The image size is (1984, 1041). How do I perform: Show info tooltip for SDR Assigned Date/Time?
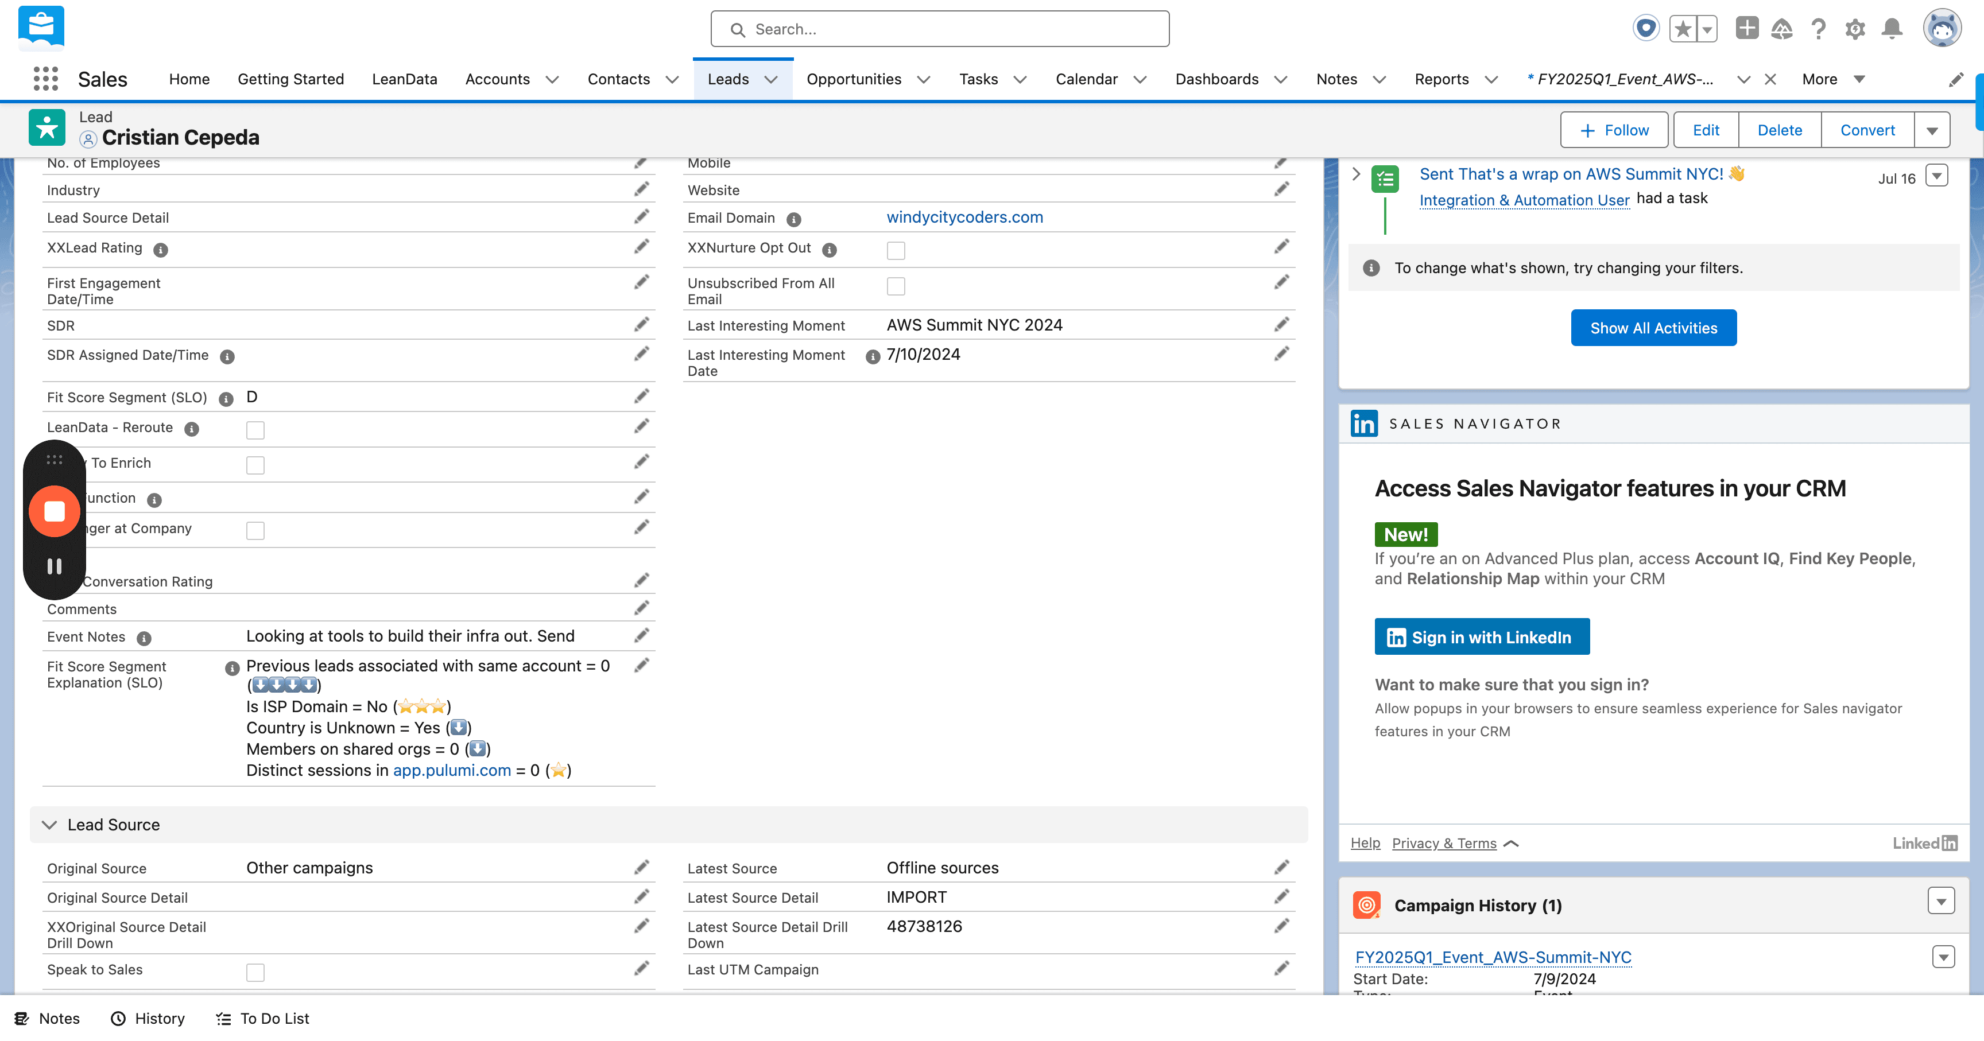[227, 356]
